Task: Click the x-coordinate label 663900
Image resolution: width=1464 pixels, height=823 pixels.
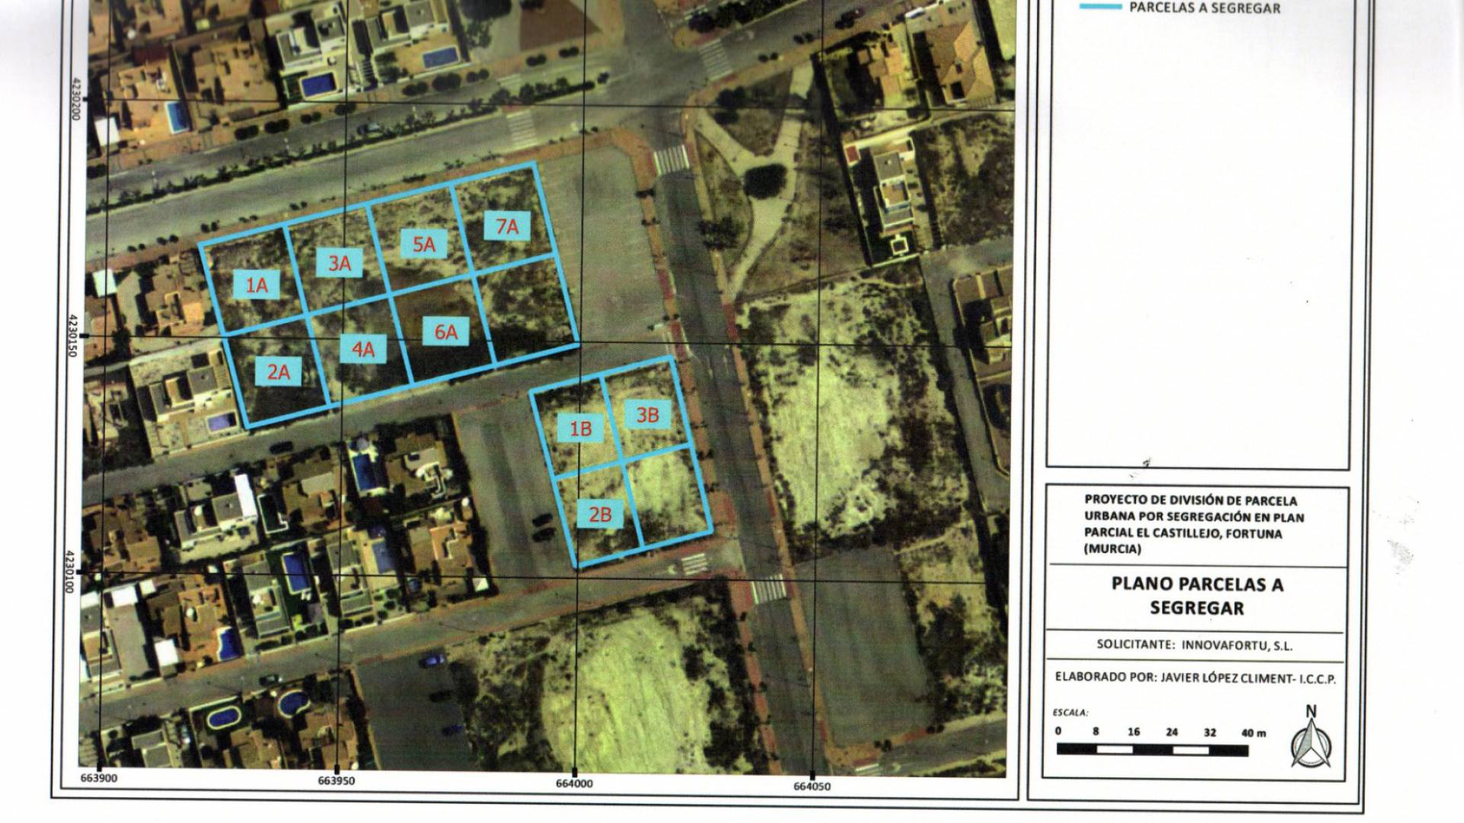Action: pos(98,779)
